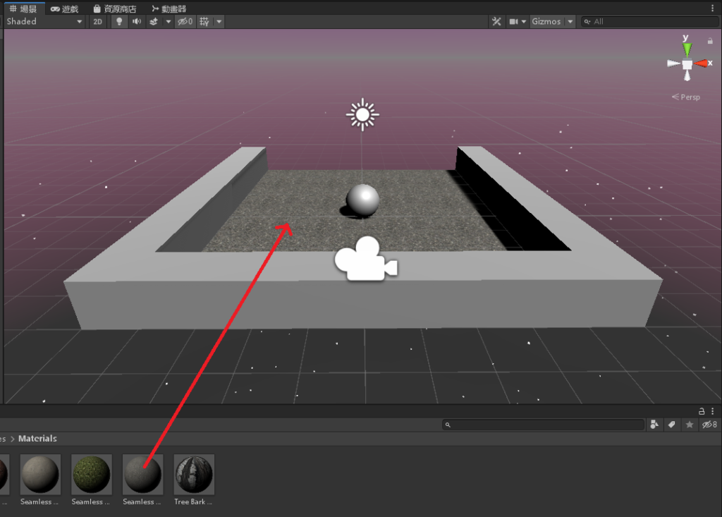The width and height of the screenshot is (722, 517).
Task: Click the component tools wrench icon
Action: pyautogui.click(x=496, y=22)
